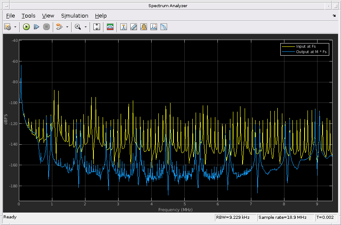The height and width of the screenshot is (225, 341).
Task: Click the highlight Simulink block icon
Action: pos(59,27)
